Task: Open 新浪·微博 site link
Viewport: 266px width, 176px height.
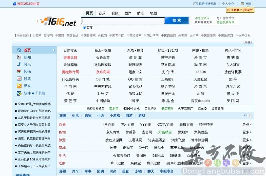Action: tap(103, 51)
